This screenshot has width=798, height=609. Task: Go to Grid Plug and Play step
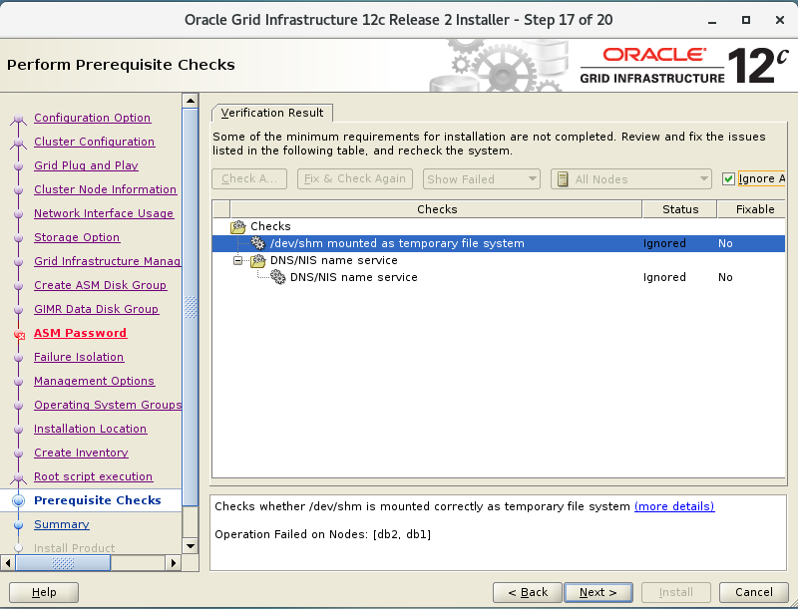[86, 165]
